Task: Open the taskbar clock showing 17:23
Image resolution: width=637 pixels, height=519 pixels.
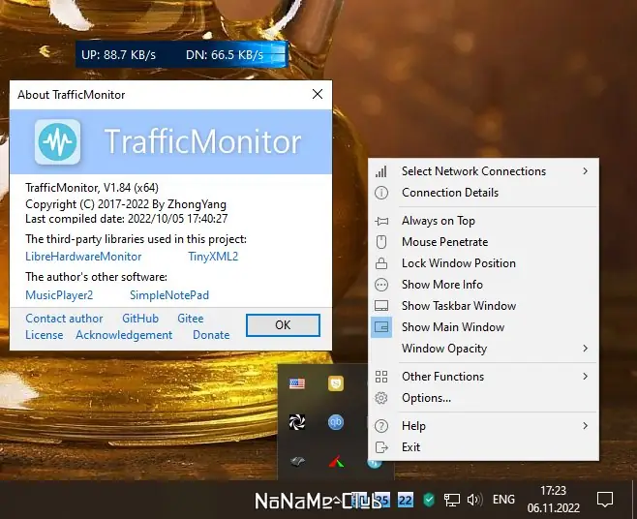Action: [554, 500]
